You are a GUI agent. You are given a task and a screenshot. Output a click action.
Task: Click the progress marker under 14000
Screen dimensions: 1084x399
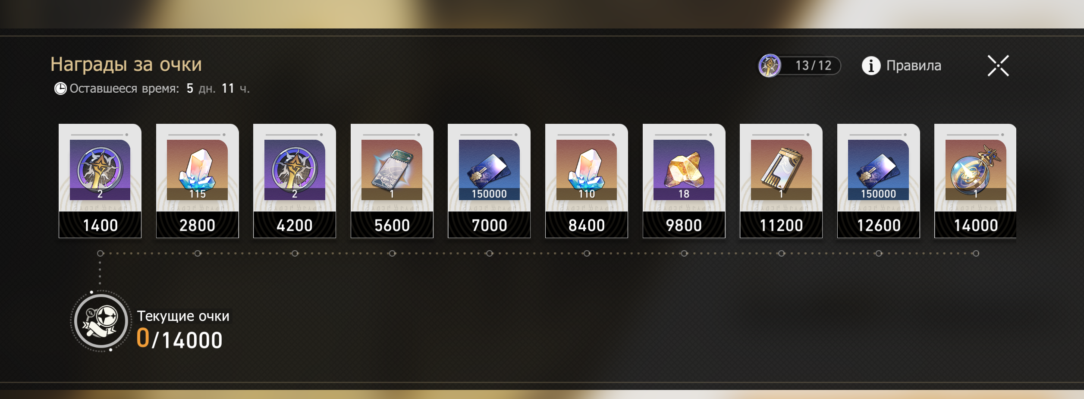[x=976, y=254]
